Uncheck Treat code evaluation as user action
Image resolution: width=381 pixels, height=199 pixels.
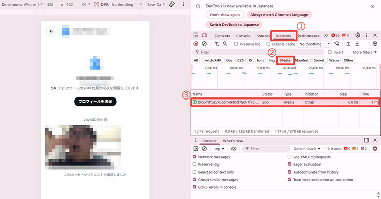pyautogui.click(x=289, y=180)
